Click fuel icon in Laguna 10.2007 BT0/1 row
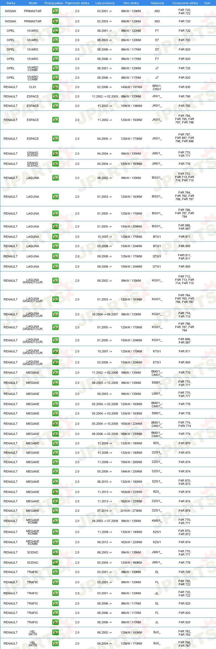Viewport: 216px width, 649px height. click(x=55, y=237)
